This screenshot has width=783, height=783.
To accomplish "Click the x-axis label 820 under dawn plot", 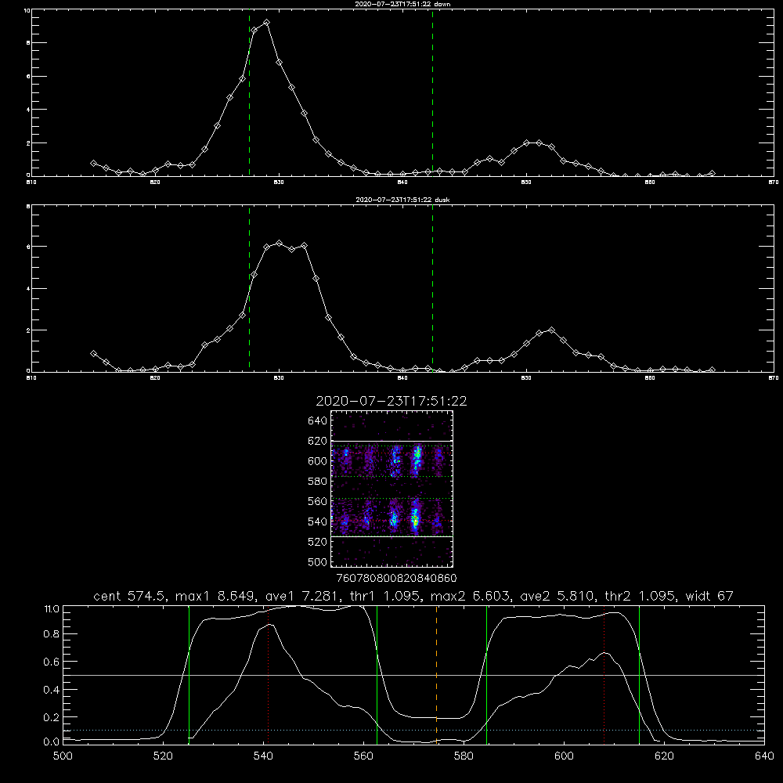I will point(155,182).
